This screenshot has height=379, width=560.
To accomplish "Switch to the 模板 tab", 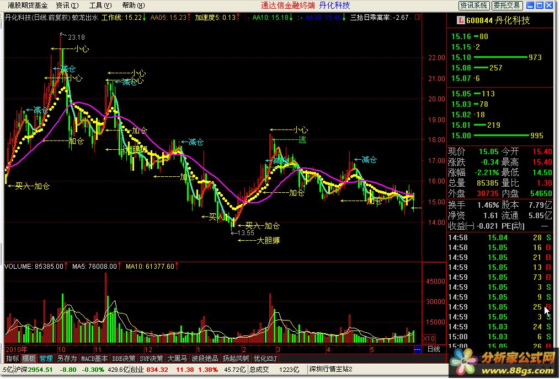I will (x=29, y=359).
